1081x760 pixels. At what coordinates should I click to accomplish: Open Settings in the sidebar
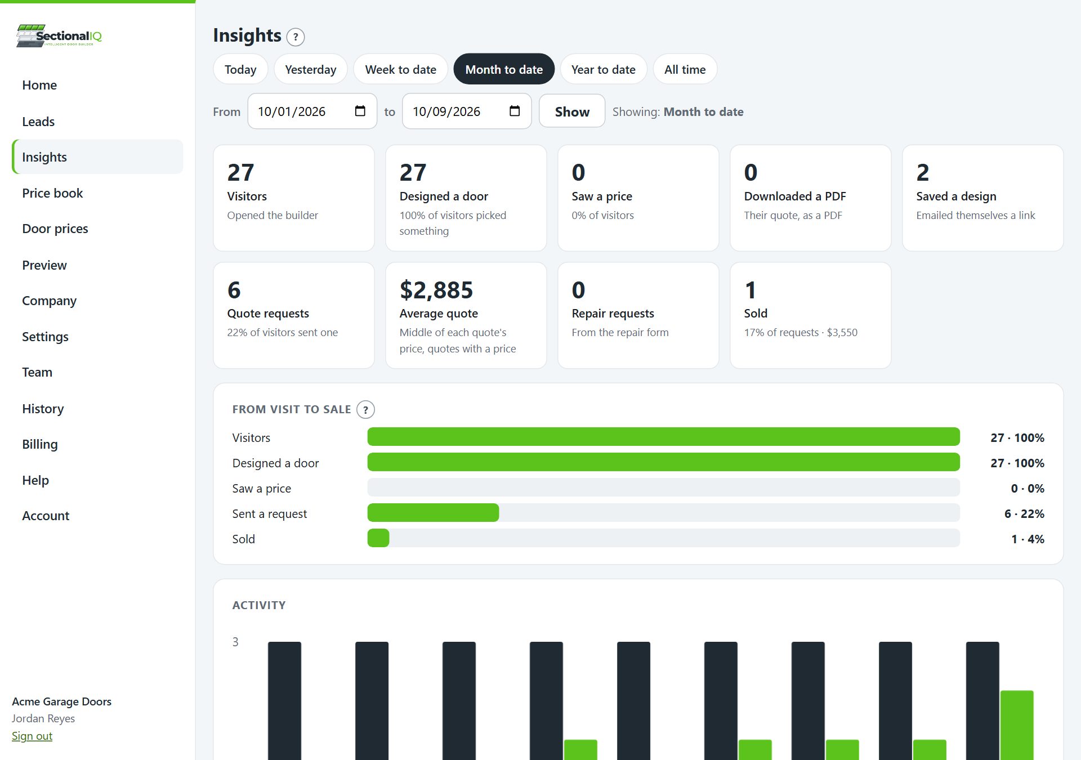point(97,337)
